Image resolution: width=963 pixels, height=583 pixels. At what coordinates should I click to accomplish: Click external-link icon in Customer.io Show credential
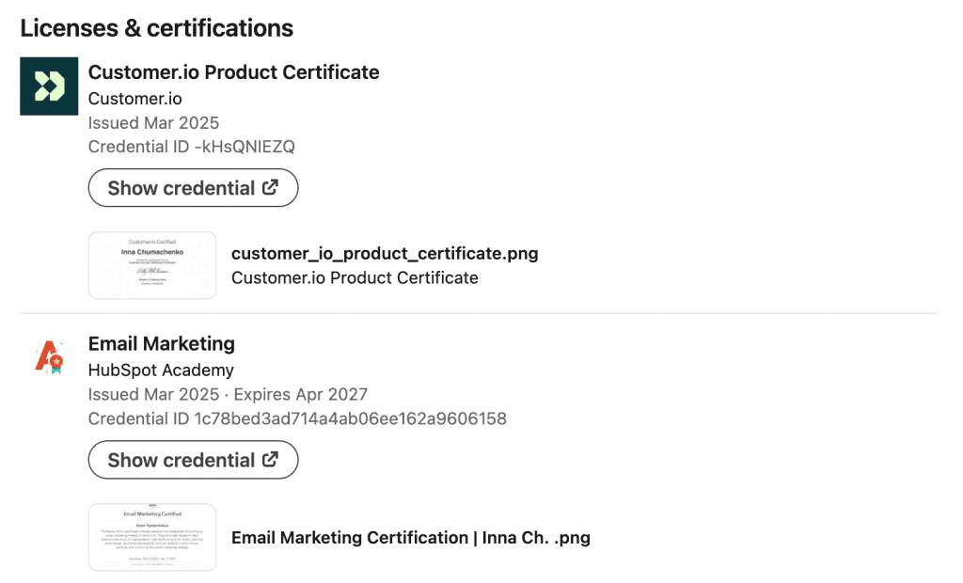271,187
